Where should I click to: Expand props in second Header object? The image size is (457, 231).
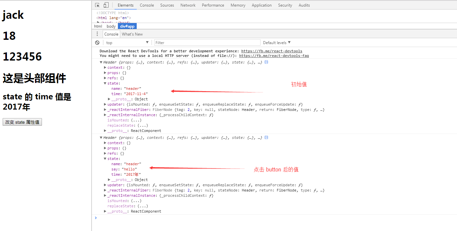(105, 148)
